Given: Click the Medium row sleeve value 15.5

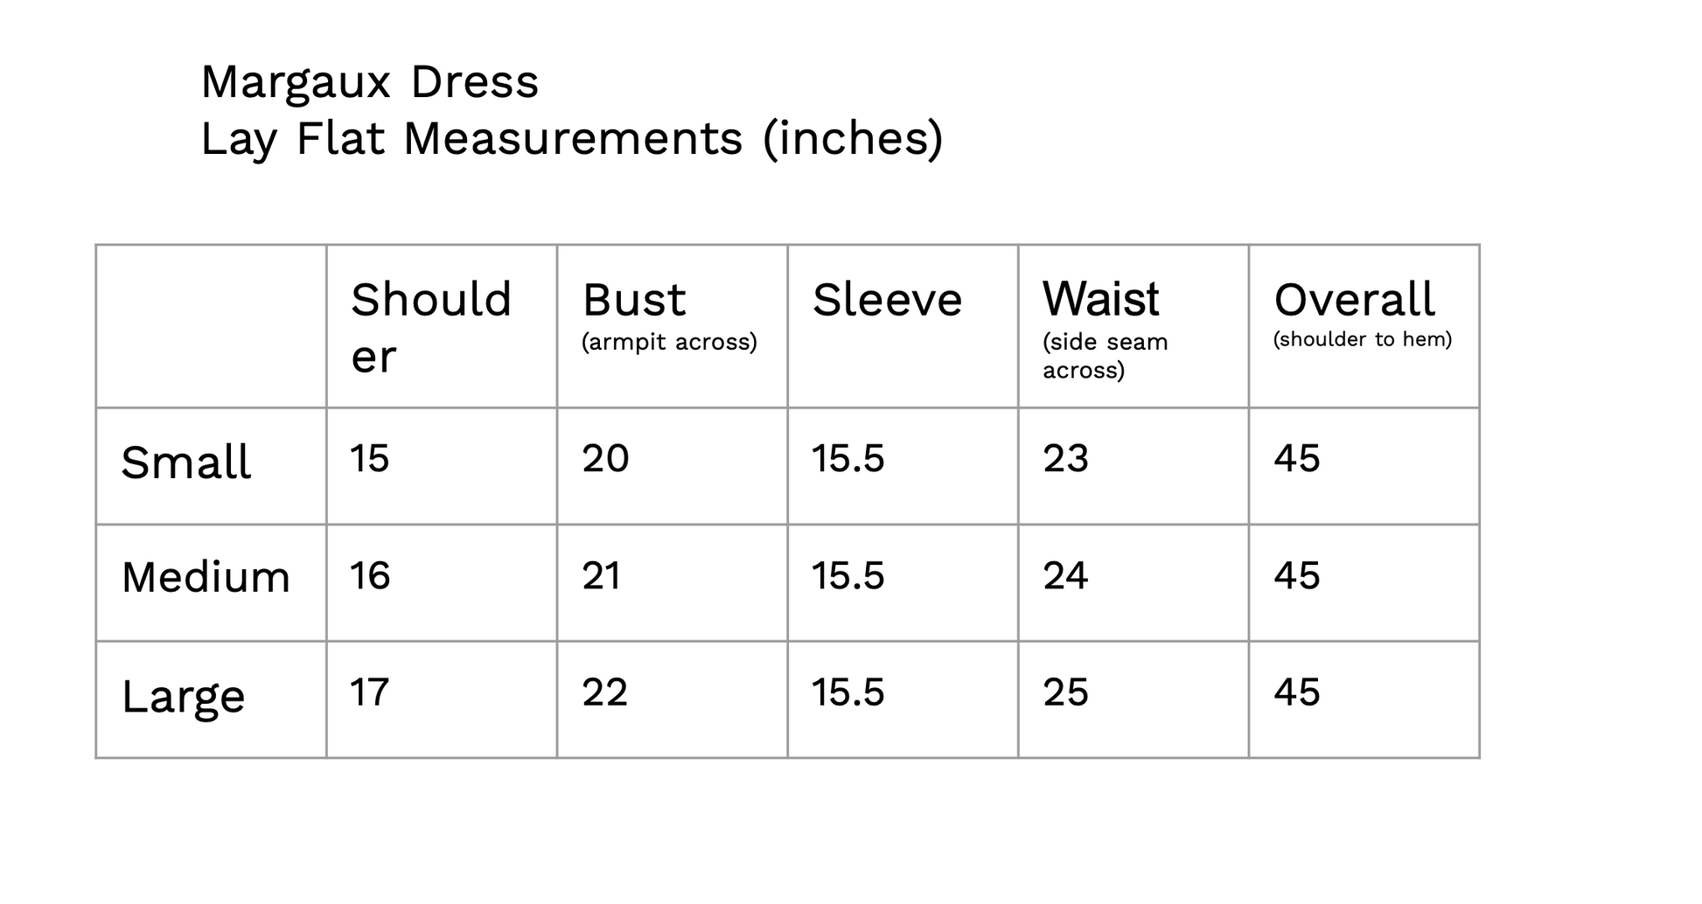Looking at the screenshot, I should (848, 576).
